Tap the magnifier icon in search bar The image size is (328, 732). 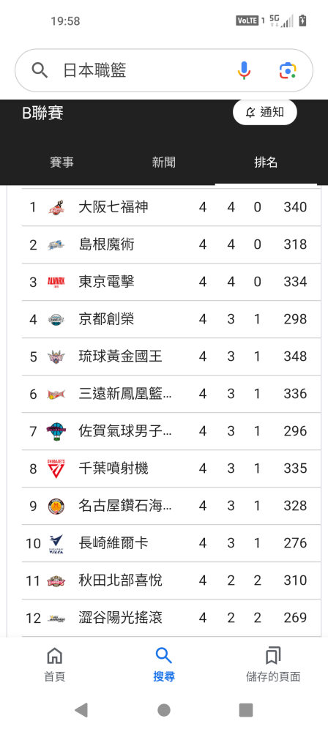40,70
